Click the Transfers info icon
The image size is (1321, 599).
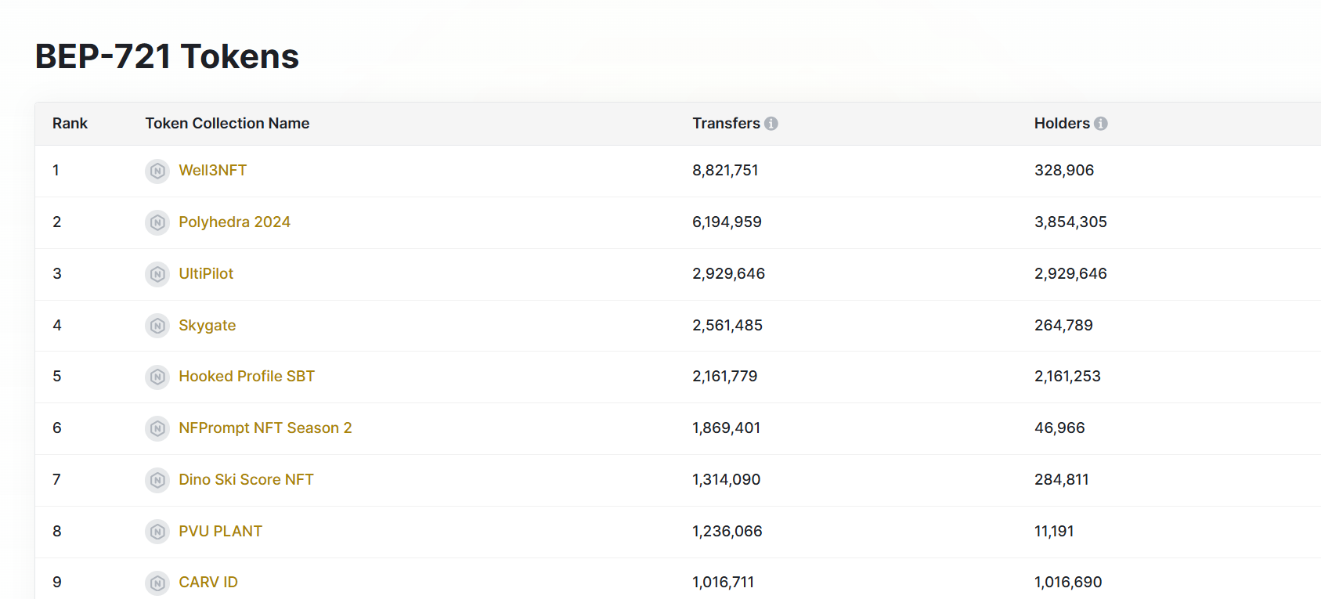(x=771, y=124)
